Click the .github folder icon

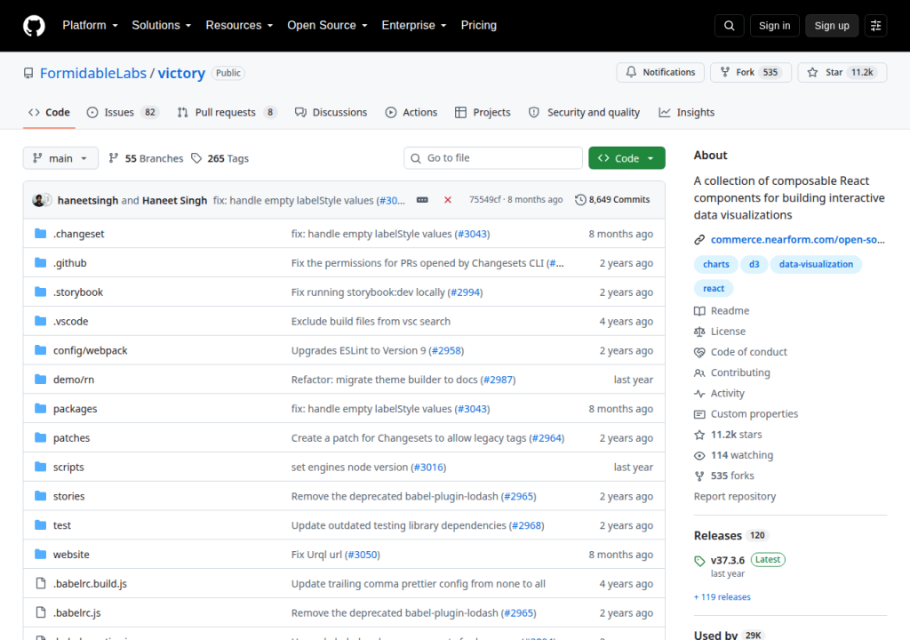point(40,262)
